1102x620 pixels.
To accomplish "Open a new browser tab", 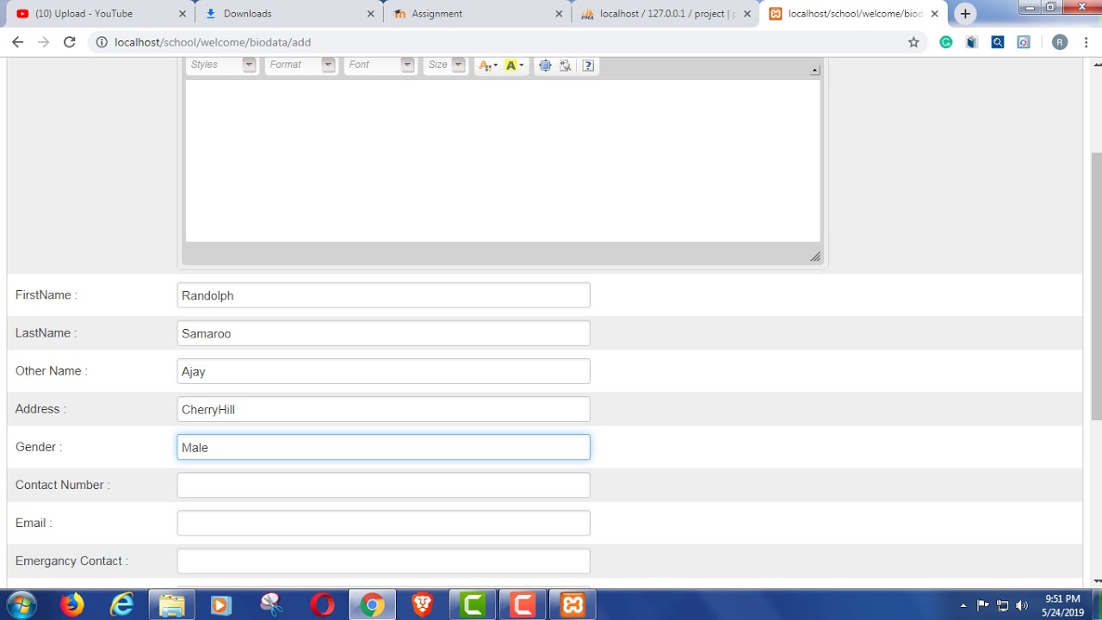I will [x=965, y=14].
